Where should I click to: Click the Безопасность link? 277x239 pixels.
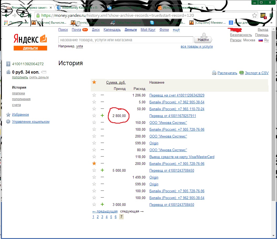[241, 35]
